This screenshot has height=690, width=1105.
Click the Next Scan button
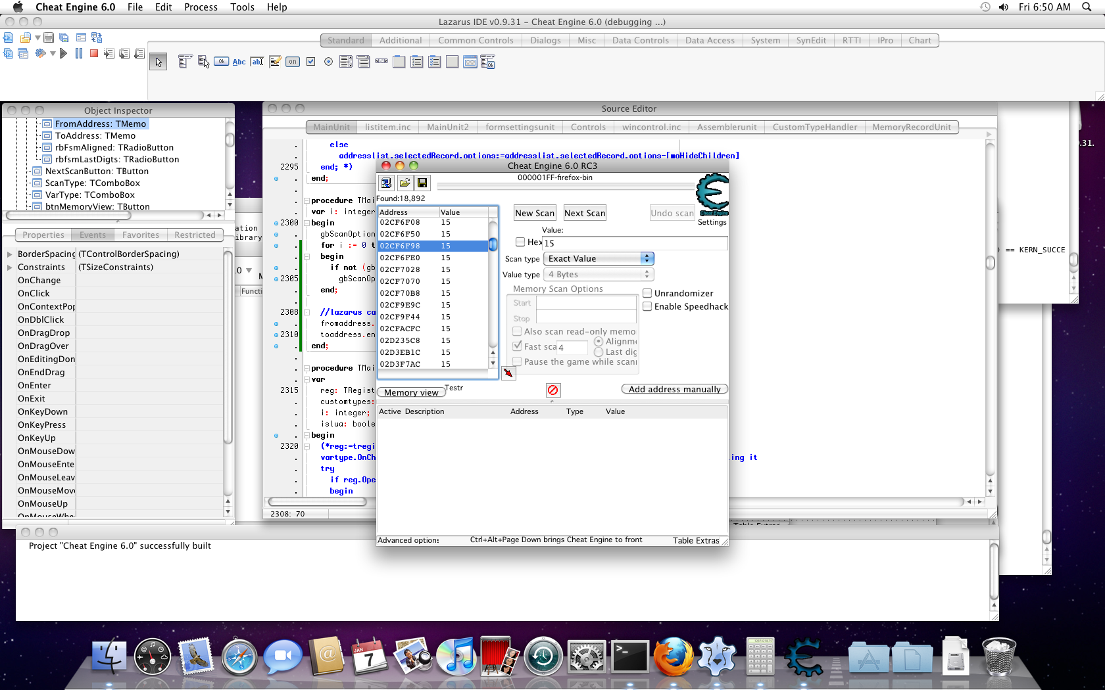pyautogui.click(x=585, y=213)
